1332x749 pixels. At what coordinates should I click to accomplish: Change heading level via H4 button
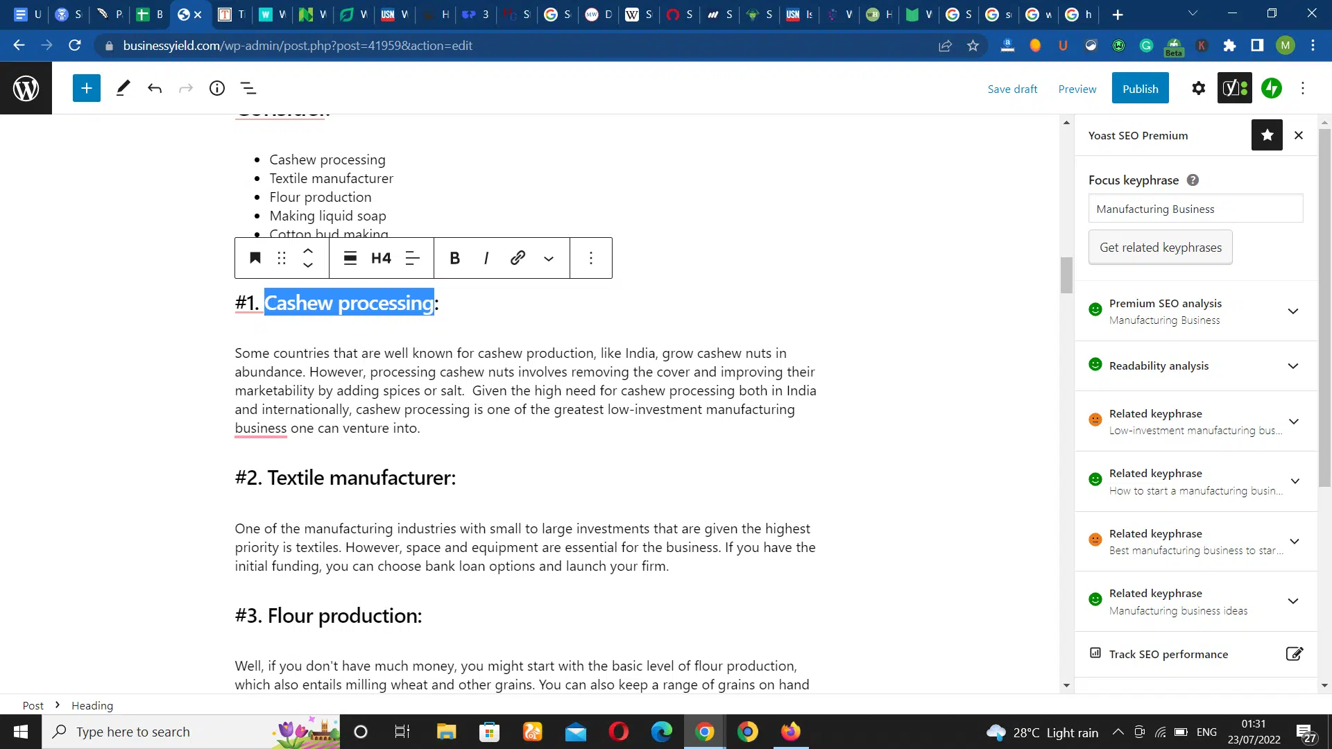tap(381, 258)
